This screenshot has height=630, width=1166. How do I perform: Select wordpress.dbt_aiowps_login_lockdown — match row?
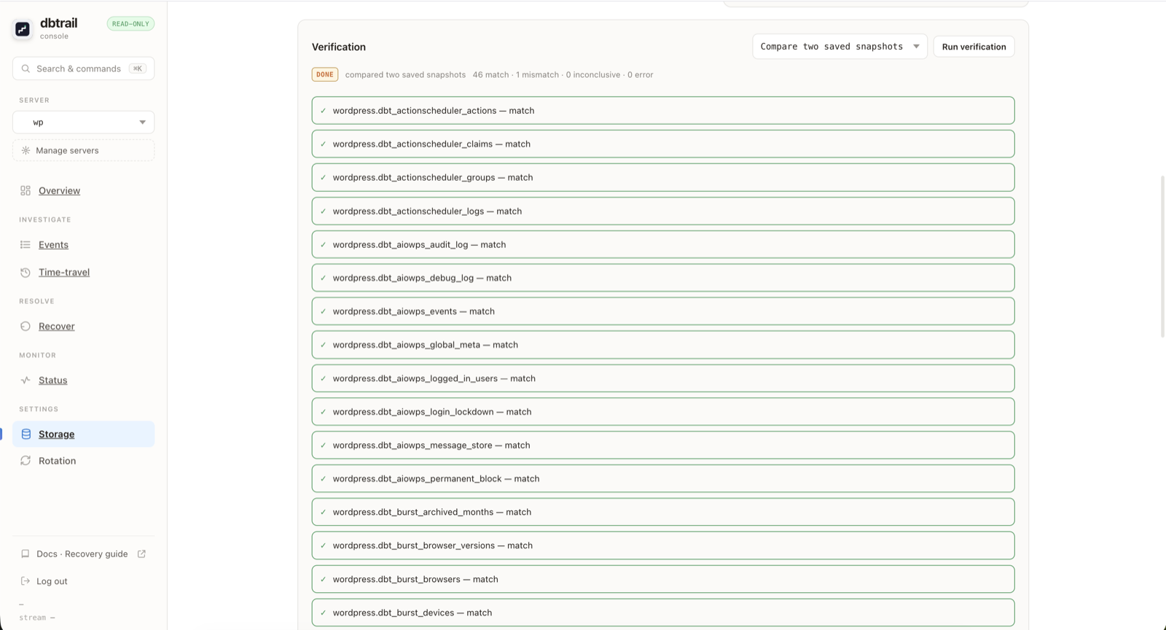(663, 412)
